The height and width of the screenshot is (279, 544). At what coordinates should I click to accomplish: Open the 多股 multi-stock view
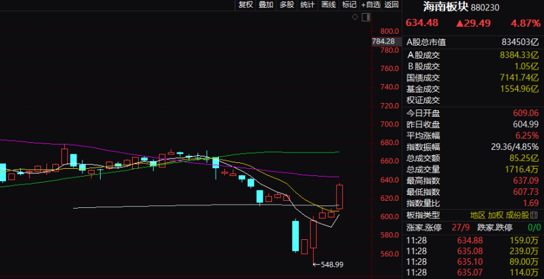pos(287,5)
